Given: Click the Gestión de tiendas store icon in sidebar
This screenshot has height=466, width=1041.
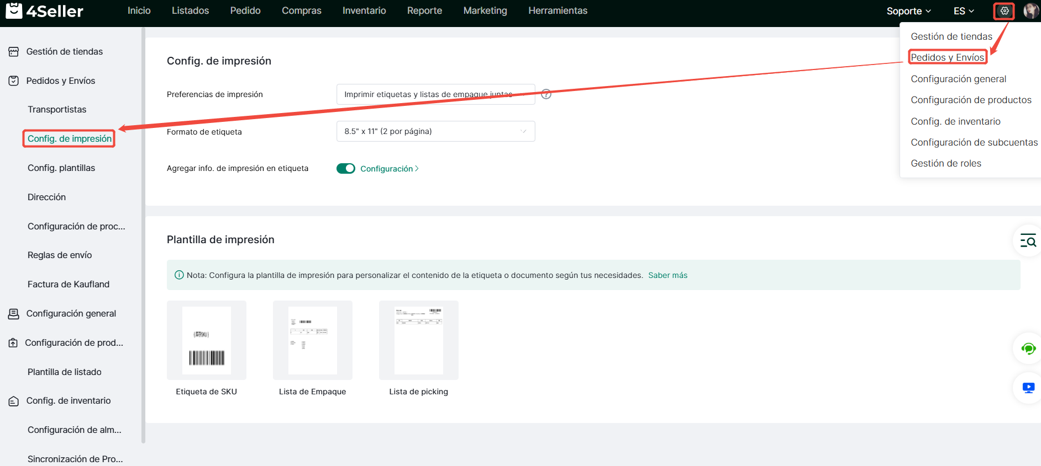Looking at the screenshot, I should click(14, 52).
